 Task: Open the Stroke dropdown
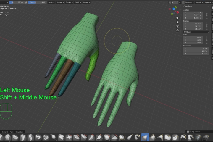(69, 2)
